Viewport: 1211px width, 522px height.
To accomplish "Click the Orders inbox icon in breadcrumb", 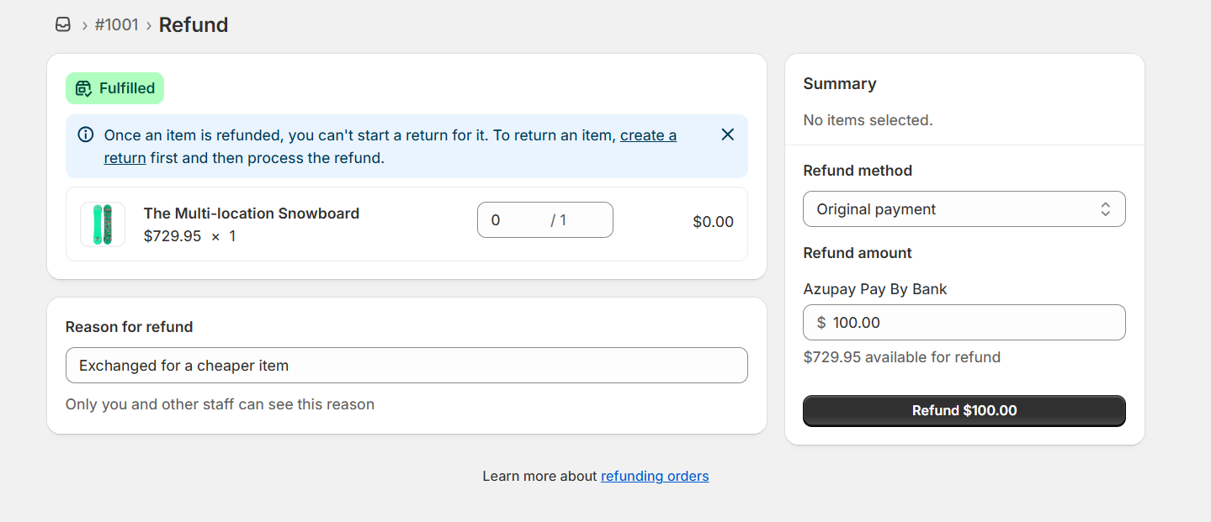I will pos(63,25).
